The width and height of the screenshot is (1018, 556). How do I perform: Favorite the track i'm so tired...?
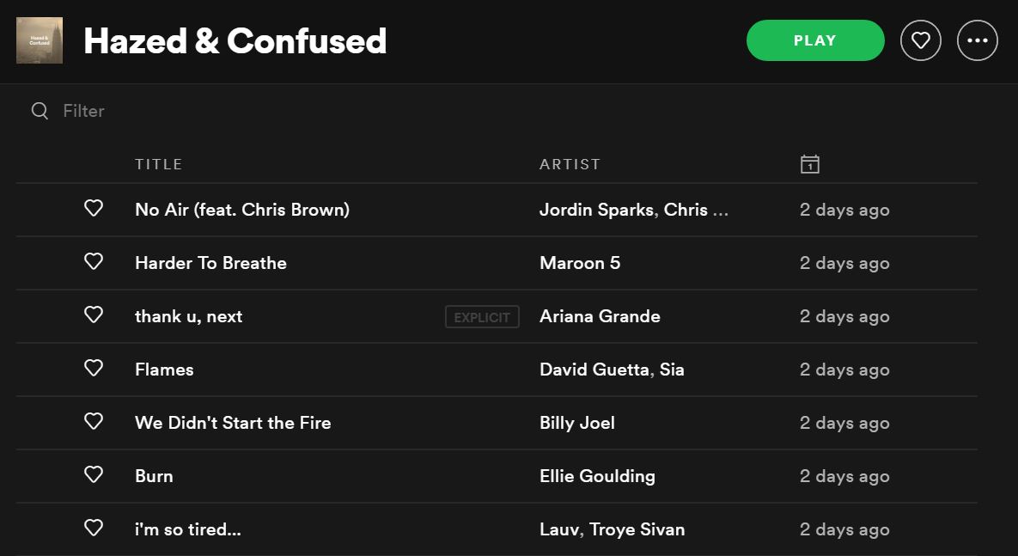(x=94, y=529)
